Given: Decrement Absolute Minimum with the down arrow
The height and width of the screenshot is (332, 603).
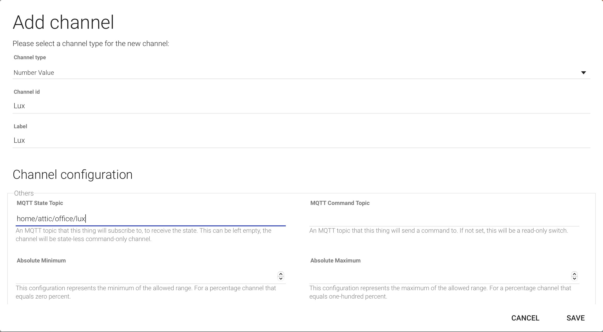Looking at the screenshot, I should click(x=281, y=278).
